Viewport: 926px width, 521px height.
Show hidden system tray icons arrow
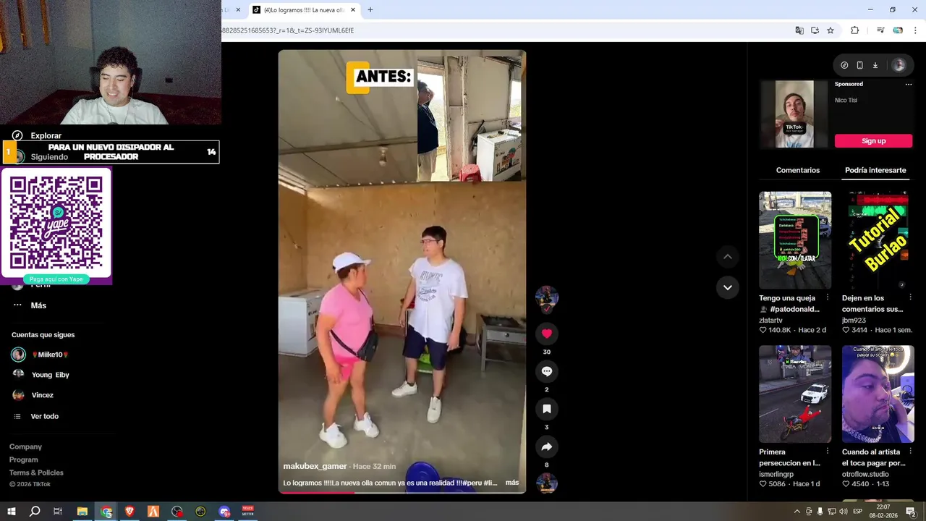pyautogui.click(x=797, y=512)
